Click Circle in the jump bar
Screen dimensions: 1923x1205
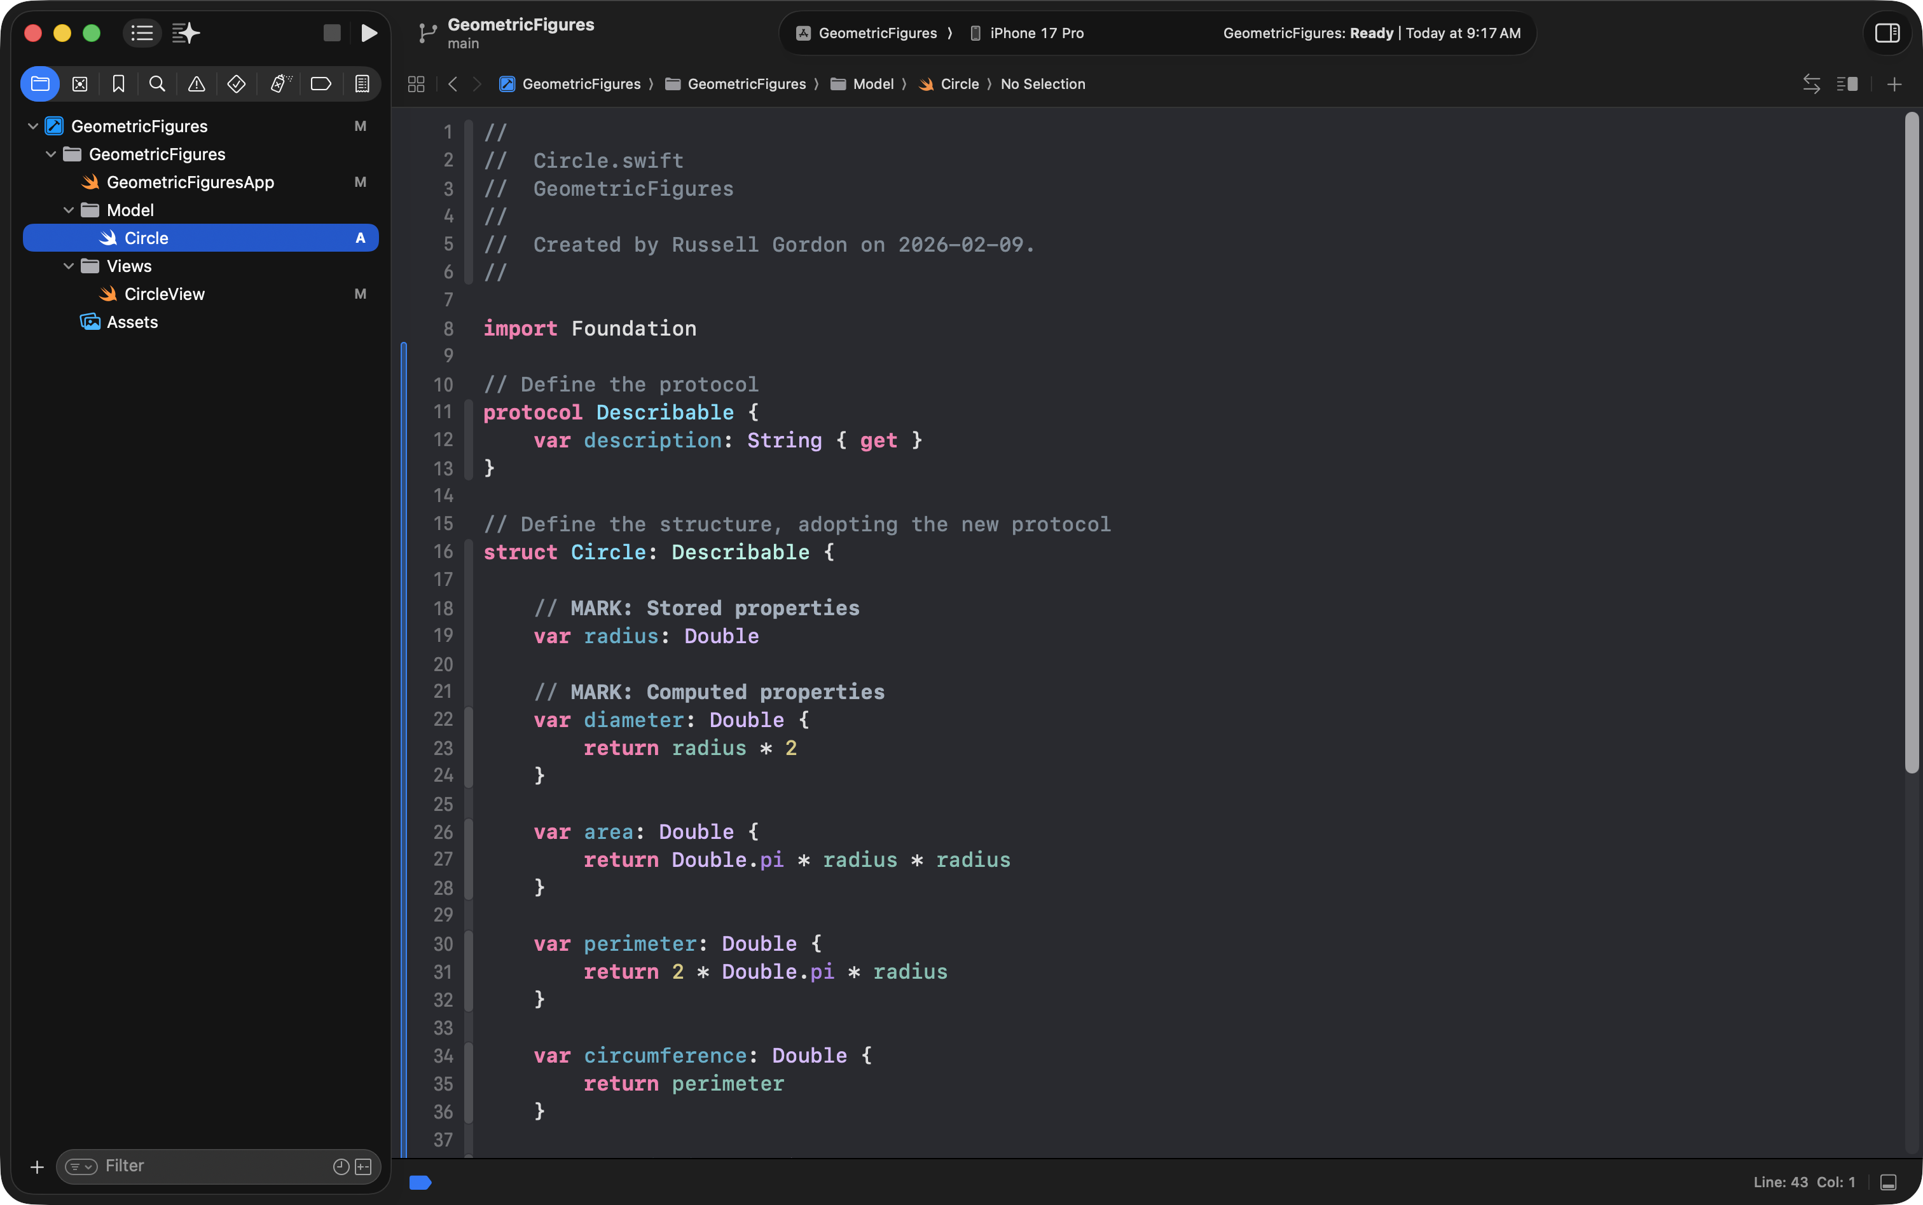[958, 84]
